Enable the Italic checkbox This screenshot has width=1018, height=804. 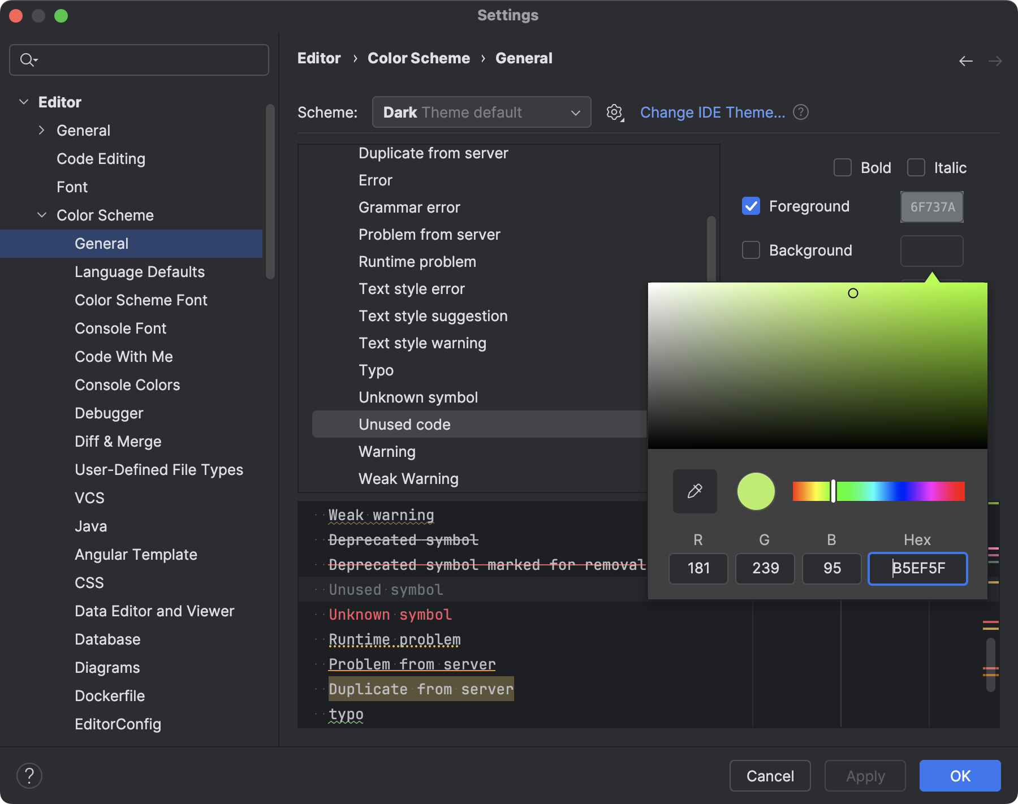point(916,167)
